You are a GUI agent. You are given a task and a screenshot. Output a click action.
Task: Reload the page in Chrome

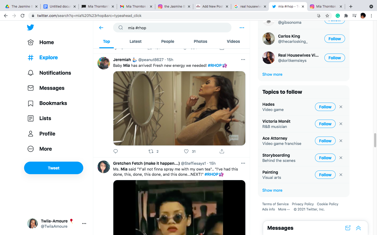[23, 16]
